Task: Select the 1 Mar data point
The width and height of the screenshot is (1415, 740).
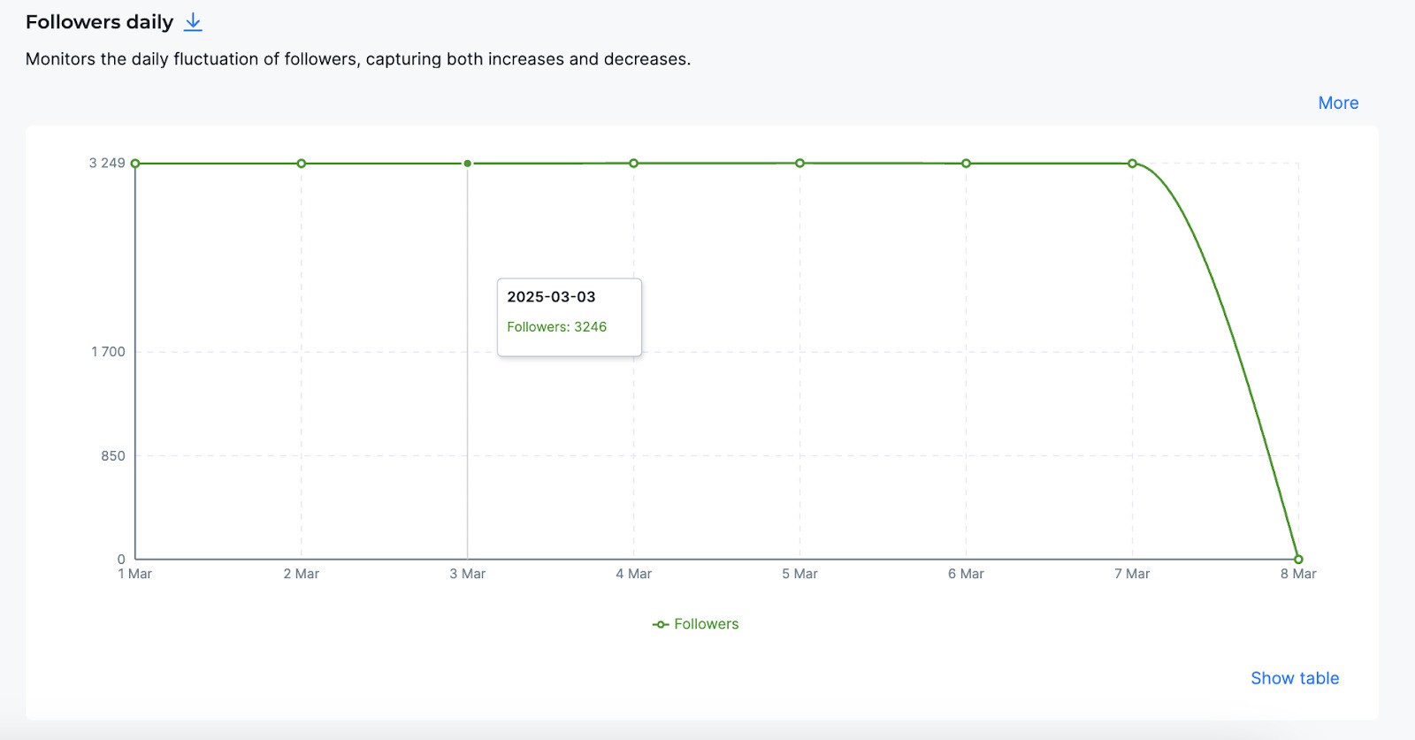Action: coord(135,164)
